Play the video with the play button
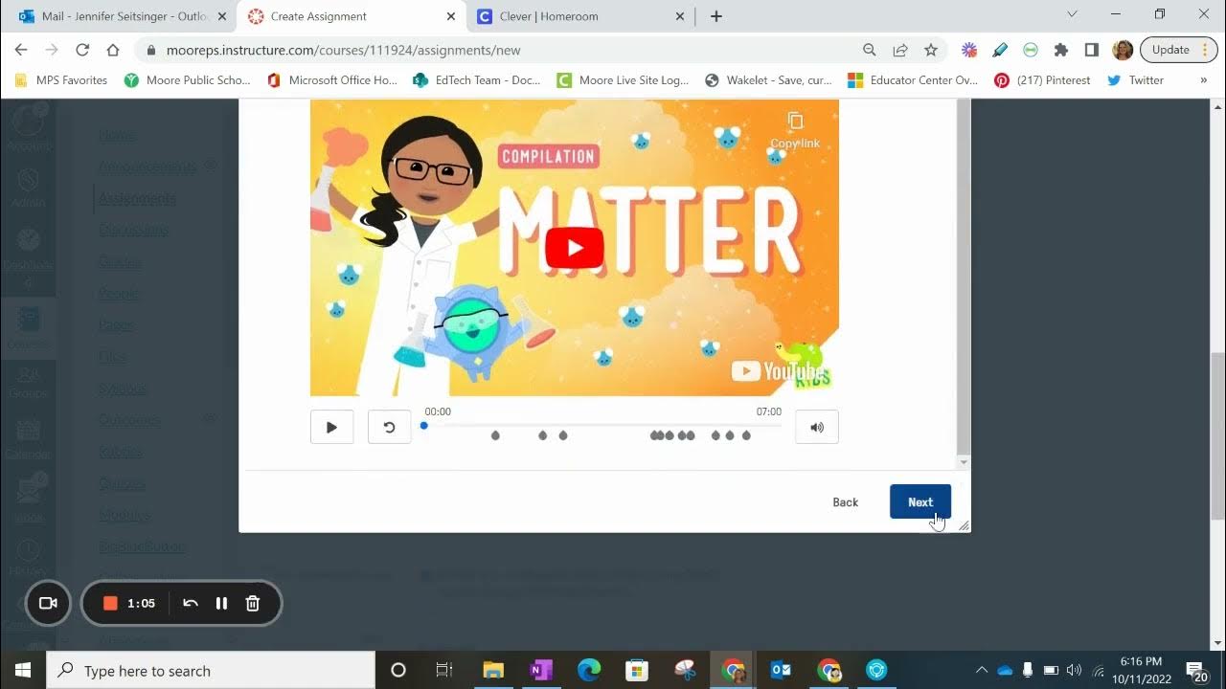The width and height of the screenshot is (1226, 689). [332, 427]
